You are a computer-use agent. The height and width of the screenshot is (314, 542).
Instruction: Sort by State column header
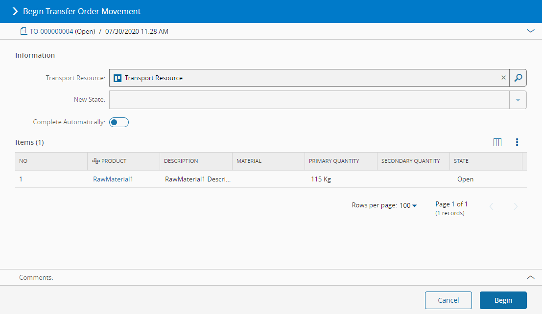pos(461,161)
